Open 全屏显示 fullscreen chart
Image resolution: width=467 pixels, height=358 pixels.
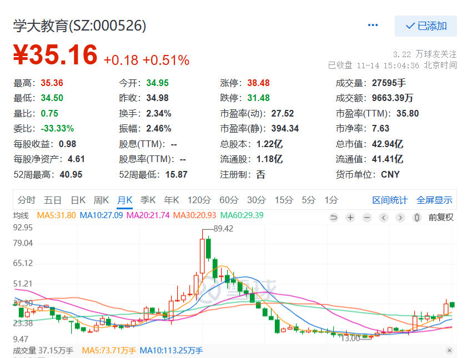click(x=434, y=200)
